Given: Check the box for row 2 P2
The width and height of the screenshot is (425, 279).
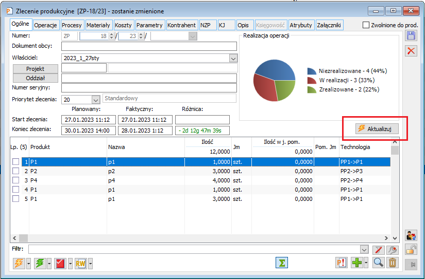Looking at the screenshot, I should point(16,171).
